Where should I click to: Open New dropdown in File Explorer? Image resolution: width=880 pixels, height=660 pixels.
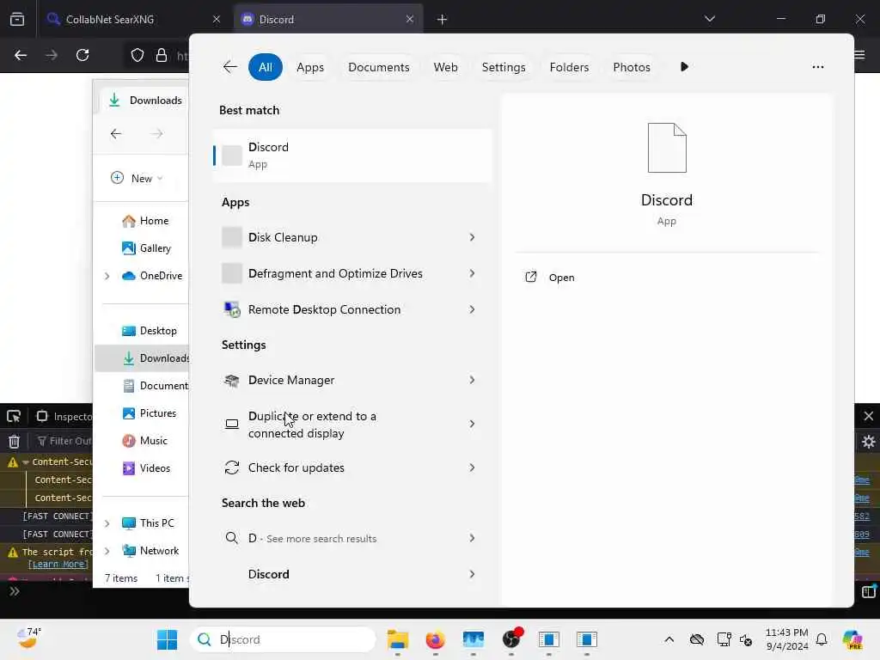[137, 178]
